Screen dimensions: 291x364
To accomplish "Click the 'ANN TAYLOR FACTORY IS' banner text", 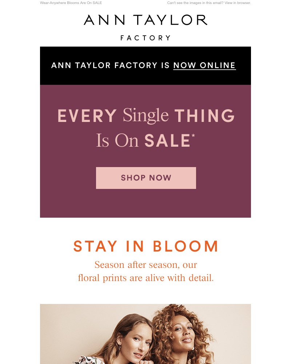I will coord(111,65).
